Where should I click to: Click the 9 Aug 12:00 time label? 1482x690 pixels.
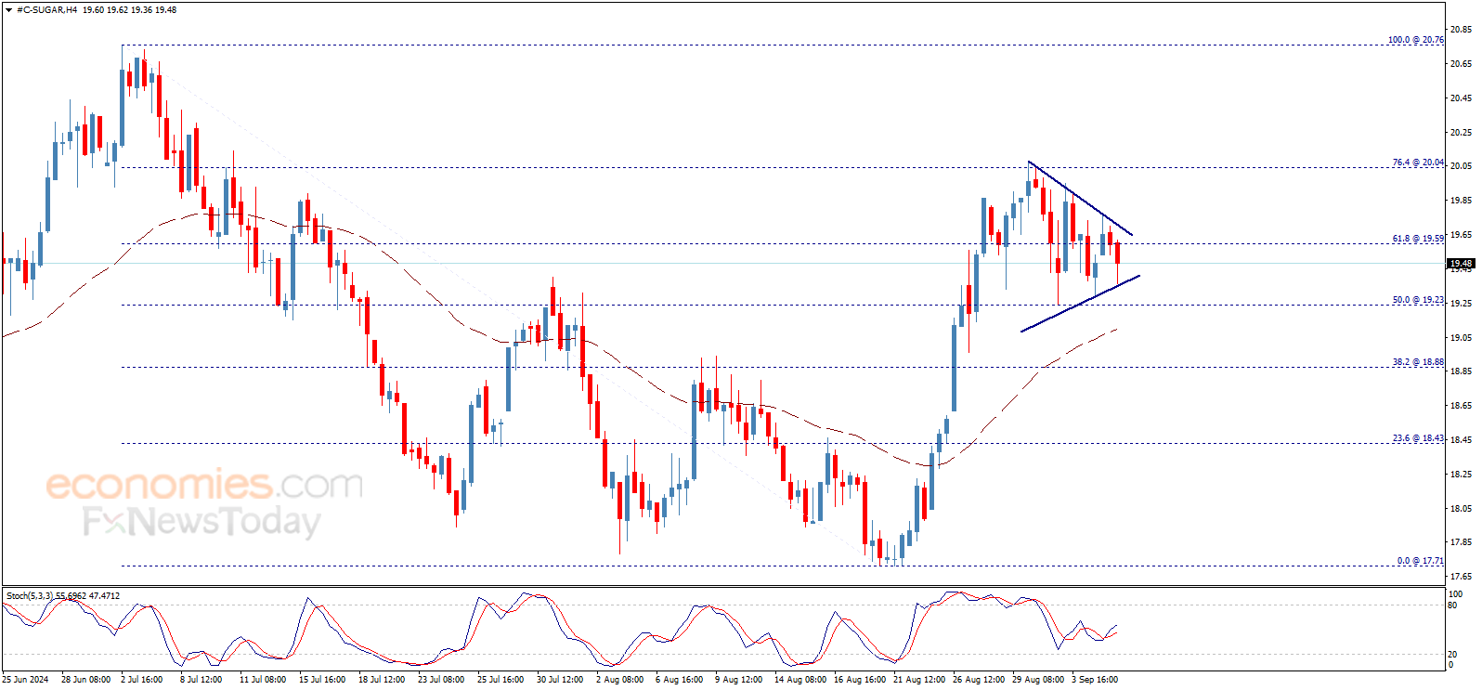coord(738,680)
